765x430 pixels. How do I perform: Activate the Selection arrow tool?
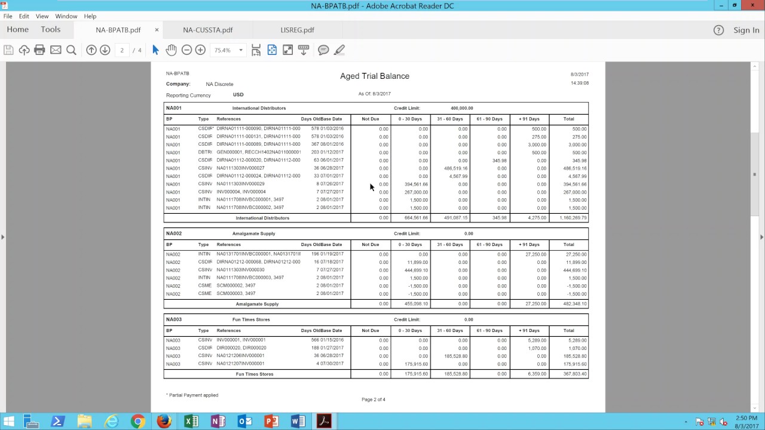pos(155,50)
